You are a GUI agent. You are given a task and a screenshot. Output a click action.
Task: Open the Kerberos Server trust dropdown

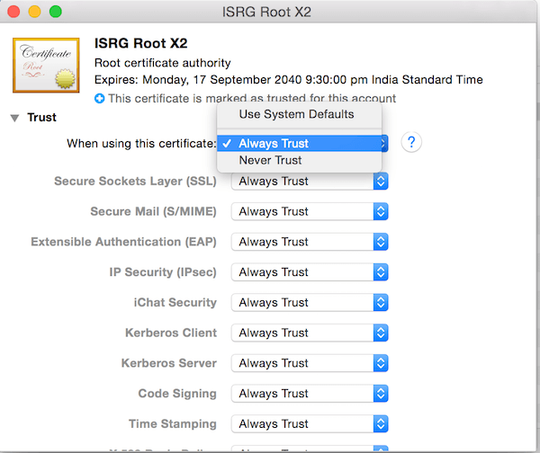(x=310, y=363)
